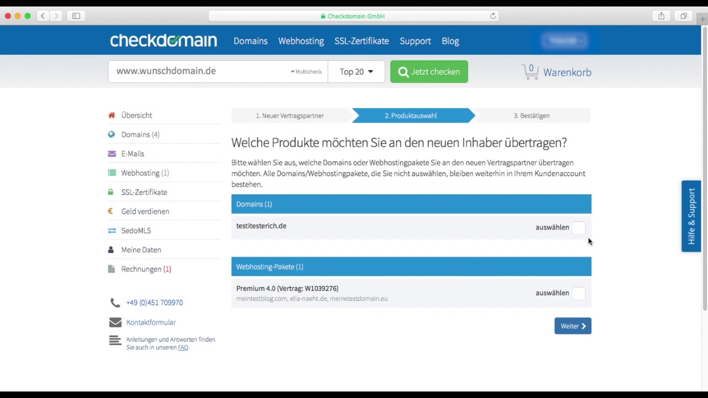Viewport: 708px width, 398px height.
Task: Open the Hilfe & Support side tab
Action: tap(691, 216)
